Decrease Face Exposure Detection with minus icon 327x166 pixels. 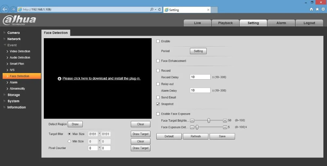point(192,127)
